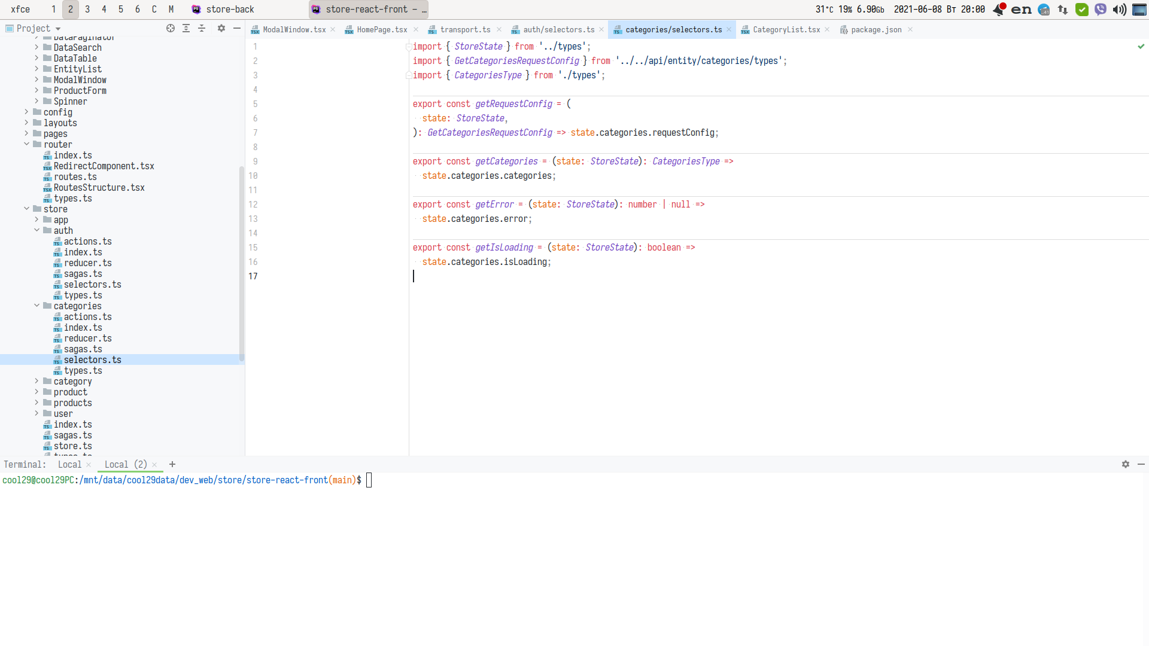Click the store-back window taskbar button

tap(230, 9)
